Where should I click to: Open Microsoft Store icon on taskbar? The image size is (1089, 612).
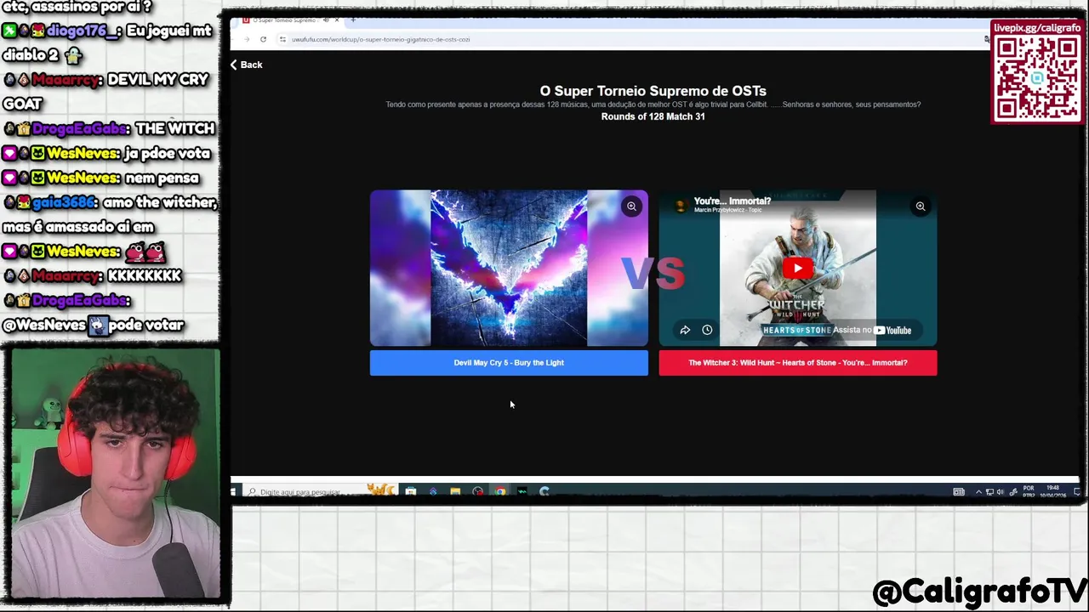[411, 491]
